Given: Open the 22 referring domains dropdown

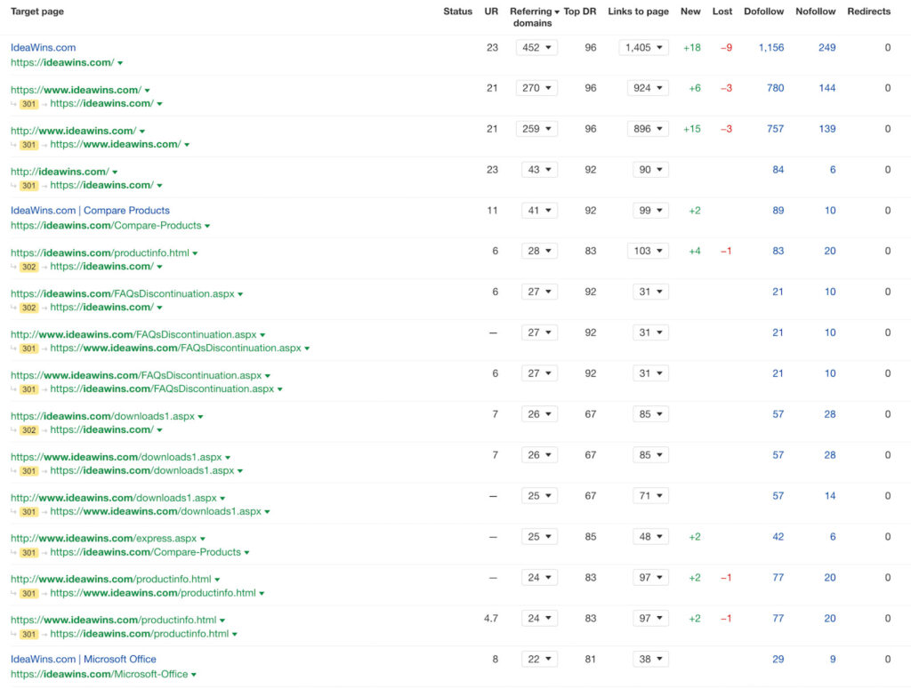Looking at the screenshot, I should [x=540, y=659].
